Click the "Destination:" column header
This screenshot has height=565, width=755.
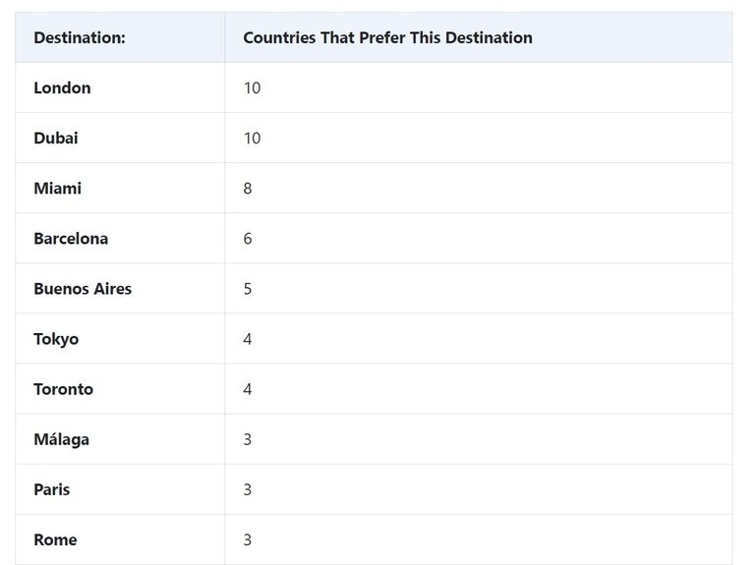coord(80,38)
